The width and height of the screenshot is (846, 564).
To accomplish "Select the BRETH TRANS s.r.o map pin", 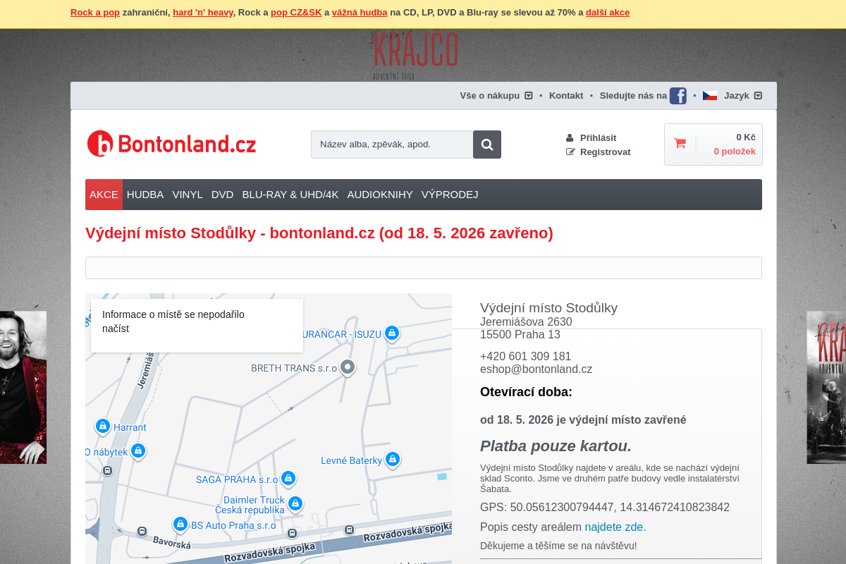I will point(347,367).
